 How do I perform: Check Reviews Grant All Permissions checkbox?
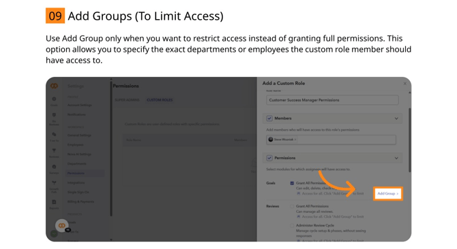click(x=292, y=206)
